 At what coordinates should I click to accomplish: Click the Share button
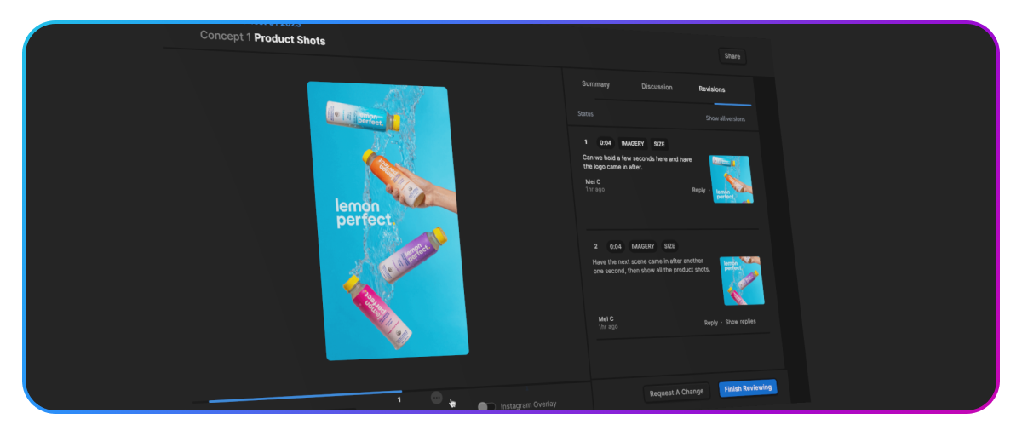click(732, 56)
